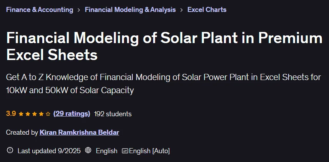
Task: Click chevron after Finance & Accounting breadcrumb
Action: [79, 10]
